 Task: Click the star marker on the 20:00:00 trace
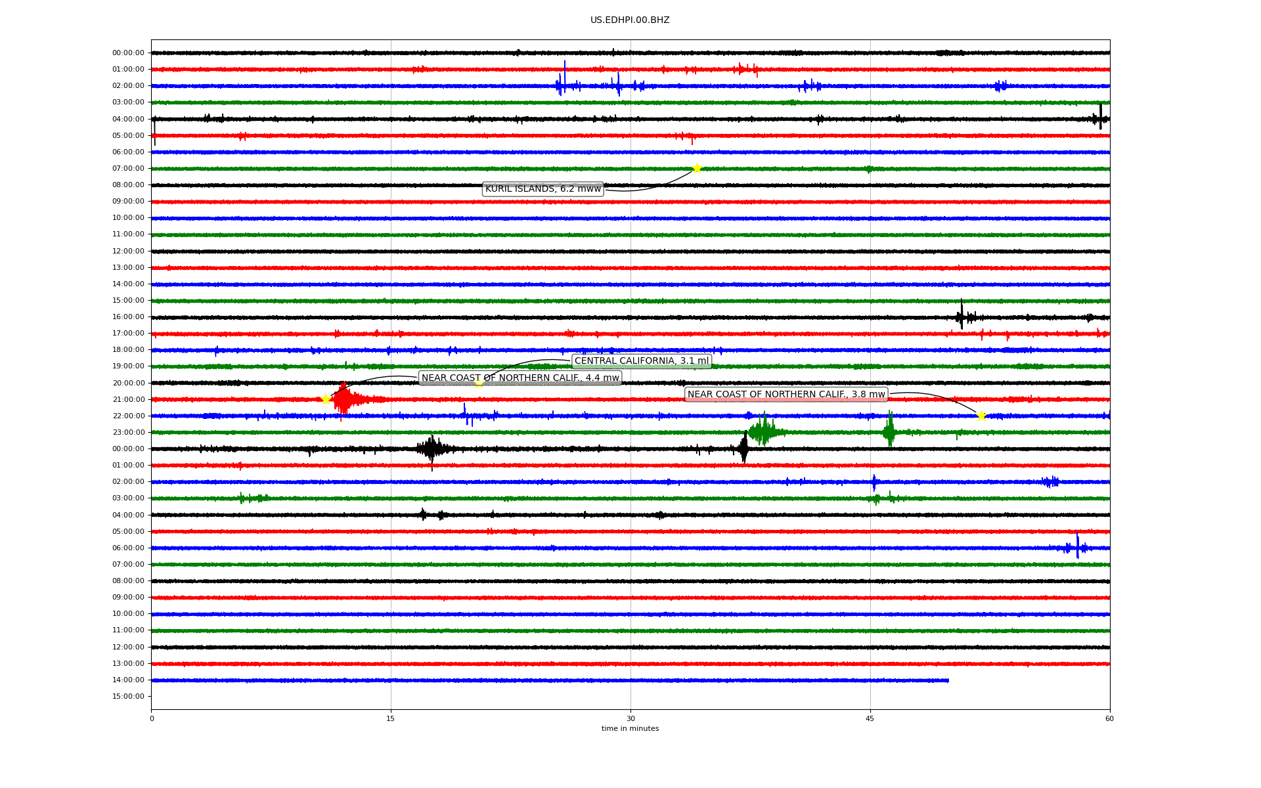479,383
